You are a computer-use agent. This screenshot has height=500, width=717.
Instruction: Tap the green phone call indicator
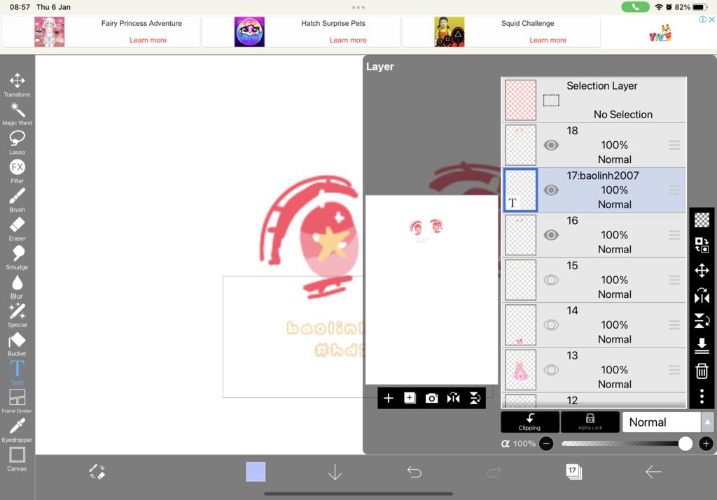point(635,7)
